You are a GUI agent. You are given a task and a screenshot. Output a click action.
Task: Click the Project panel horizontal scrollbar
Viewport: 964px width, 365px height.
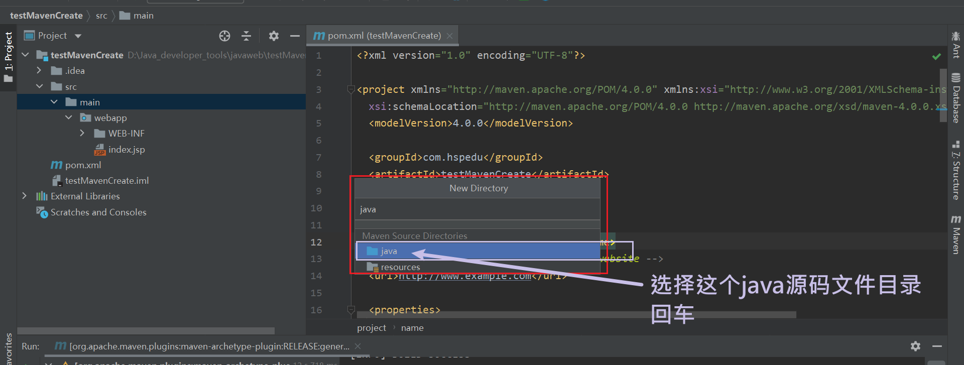tap(146, 331)
